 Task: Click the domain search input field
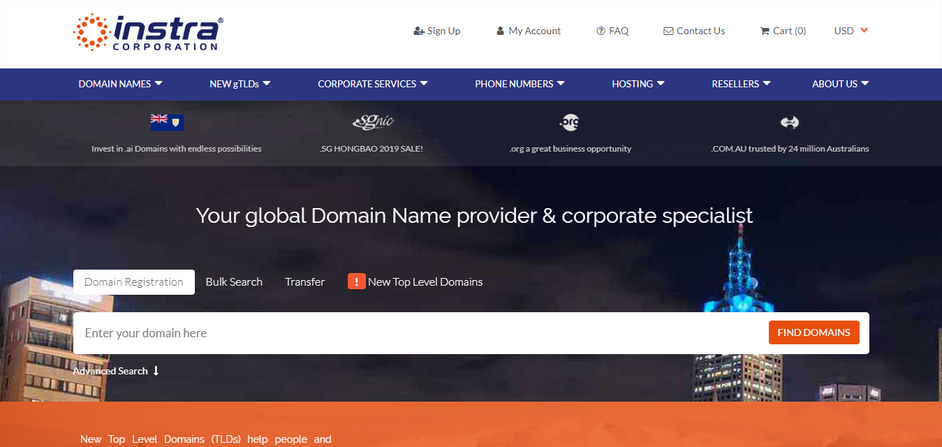[419, 333]
